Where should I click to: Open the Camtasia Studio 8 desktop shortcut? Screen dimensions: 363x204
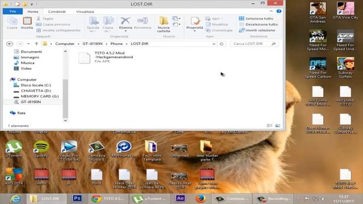point(96,151)
